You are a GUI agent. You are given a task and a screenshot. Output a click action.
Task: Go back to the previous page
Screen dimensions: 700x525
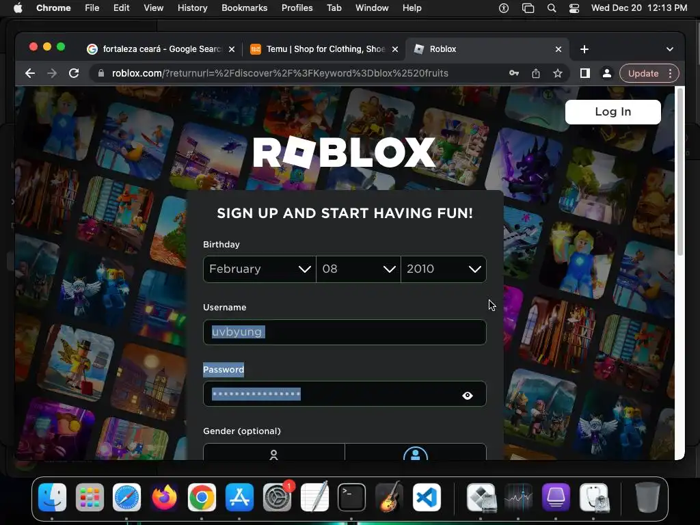(x=30, y=73)
